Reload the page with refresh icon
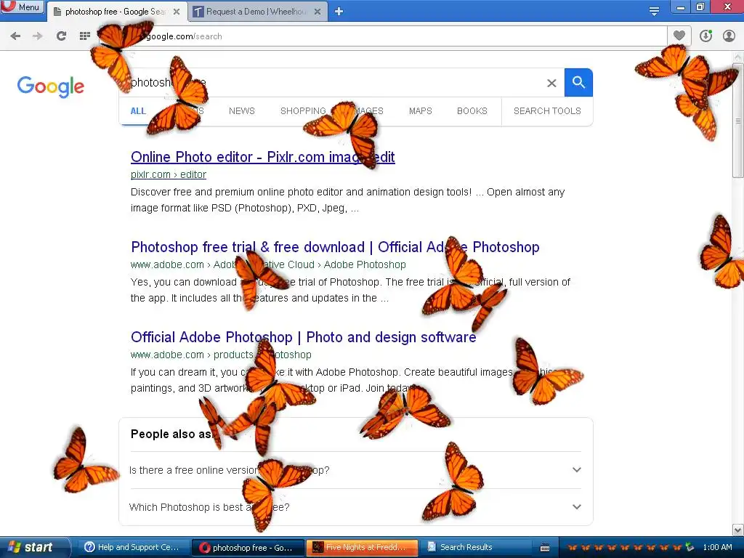The image size is (744, 558). coord(61,36)
